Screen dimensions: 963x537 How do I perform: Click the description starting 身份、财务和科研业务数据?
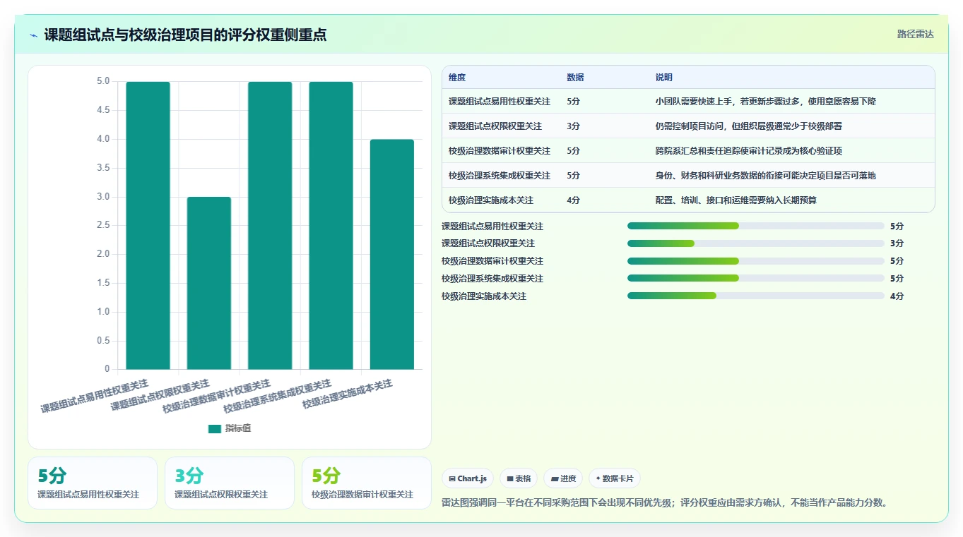(766, 176)
